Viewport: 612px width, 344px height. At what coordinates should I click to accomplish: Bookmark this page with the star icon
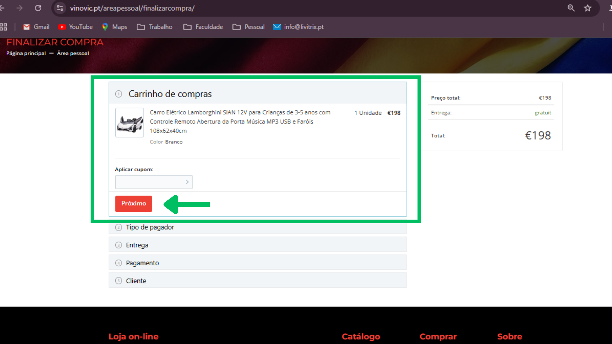[587, 8]
